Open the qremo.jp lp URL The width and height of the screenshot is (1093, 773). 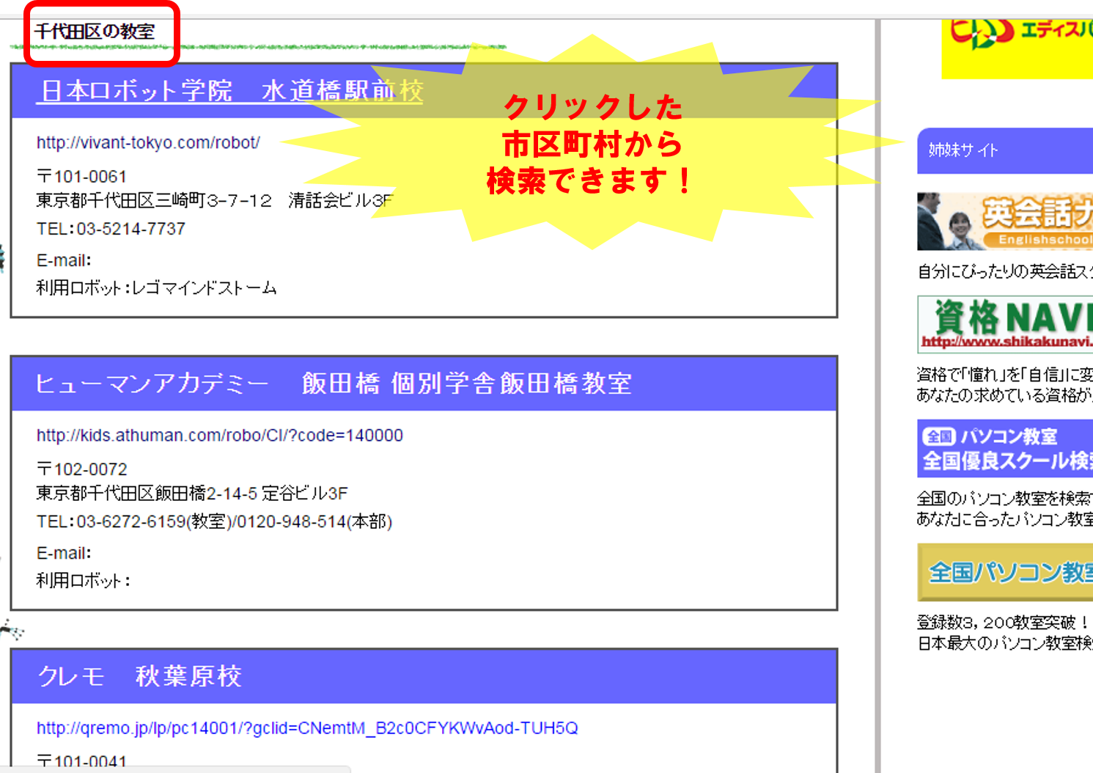pos(307,728)
